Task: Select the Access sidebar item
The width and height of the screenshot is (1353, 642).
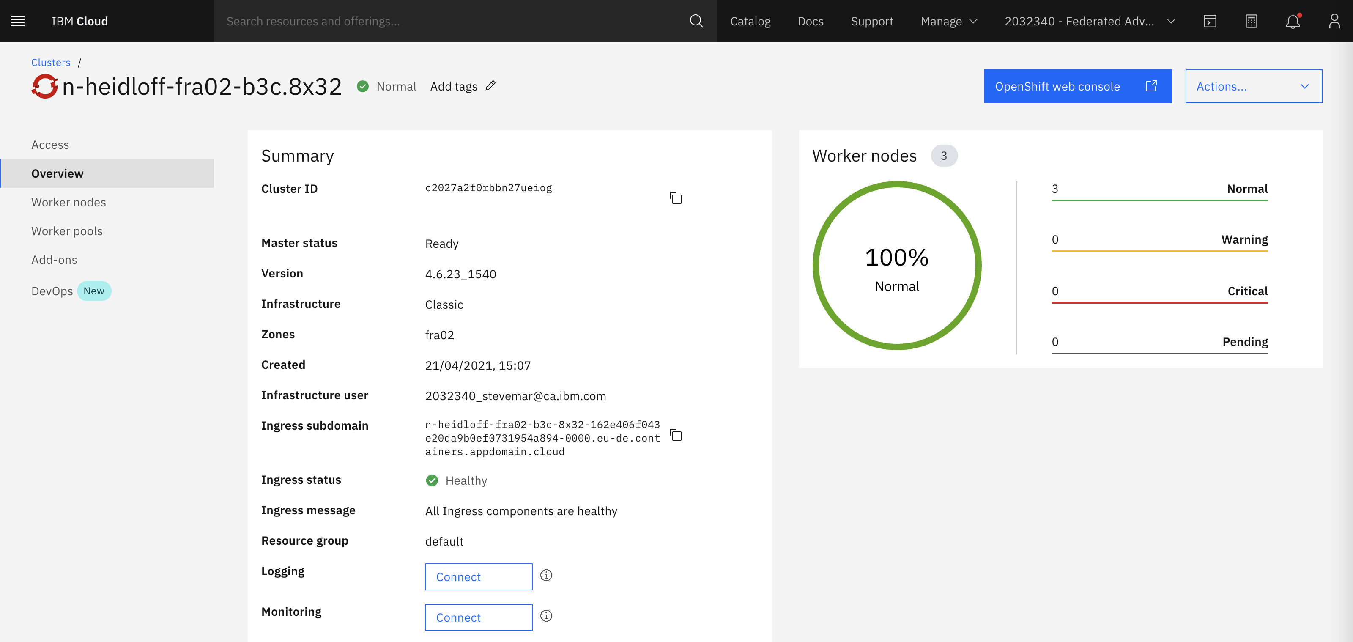Action: (107, 145)
